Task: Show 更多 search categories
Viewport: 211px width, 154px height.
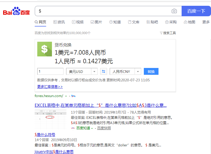Action: click(x=206, y=22)
